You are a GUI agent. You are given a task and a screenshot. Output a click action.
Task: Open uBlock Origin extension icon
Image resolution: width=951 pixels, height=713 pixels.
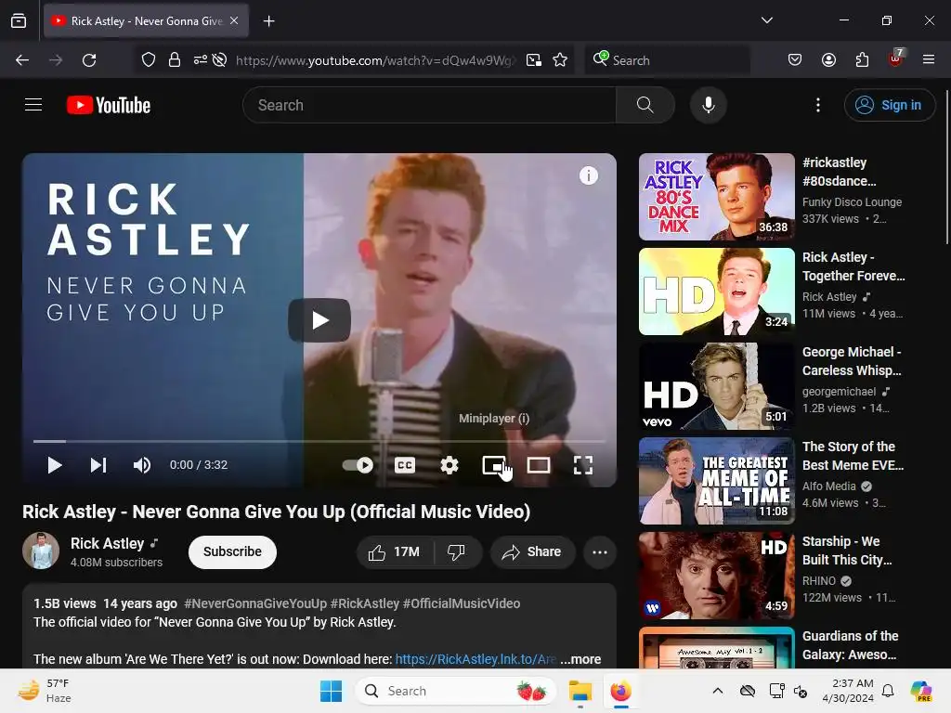pyautogui.click(x=896, y=58)
